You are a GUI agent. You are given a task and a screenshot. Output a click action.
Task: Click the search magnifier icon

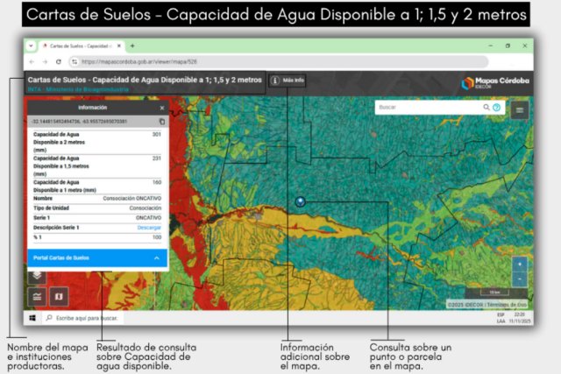coord(486,108)
